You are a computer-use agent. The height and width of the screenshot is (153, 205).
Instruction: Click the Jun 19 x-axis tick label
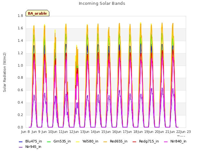(143, 132)
